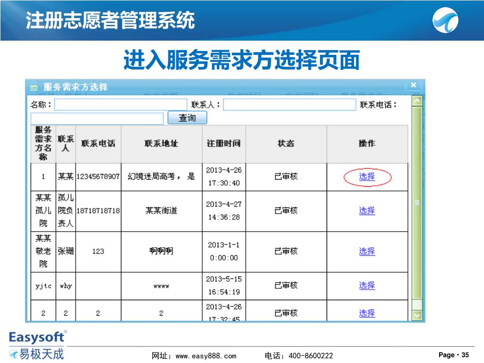Screen dimensions: 484x363
Task: Click the 操作 column header
Action: pyautogui.click(x=367, y=144)
